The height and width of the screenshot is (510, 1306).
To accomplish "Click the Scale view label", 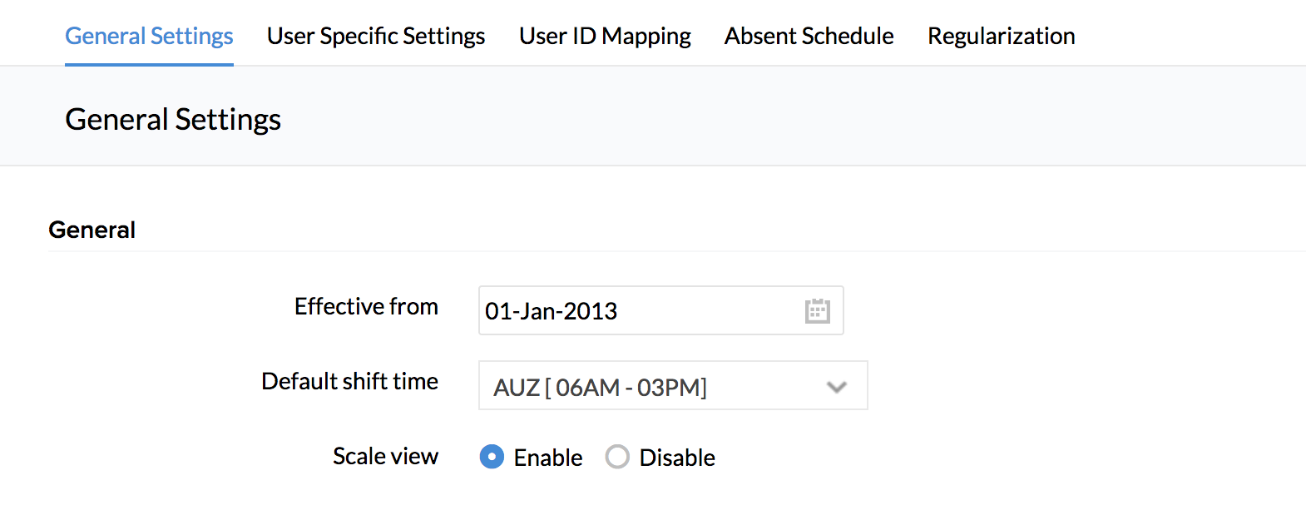I will 385,457.
